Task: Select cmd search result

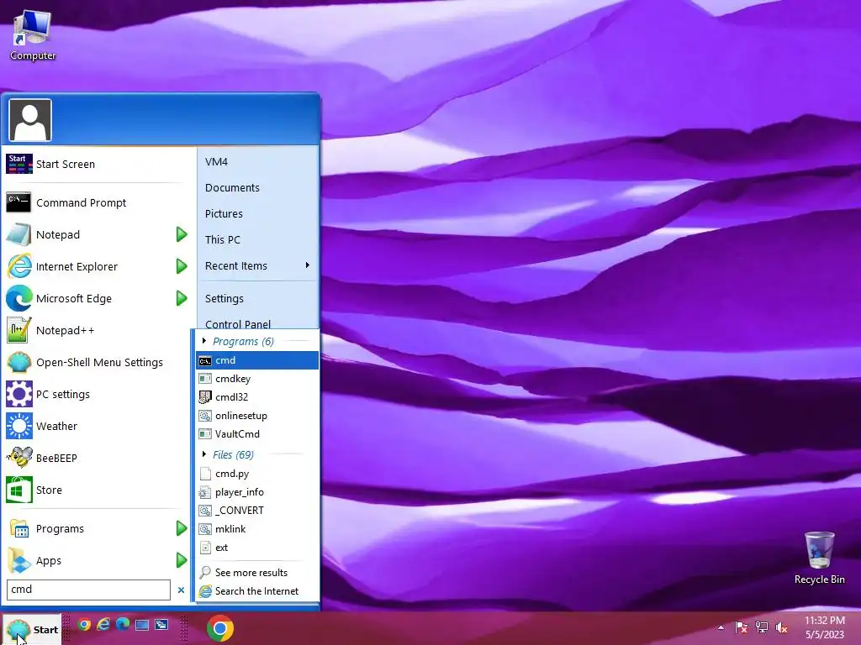Action: 257,360
